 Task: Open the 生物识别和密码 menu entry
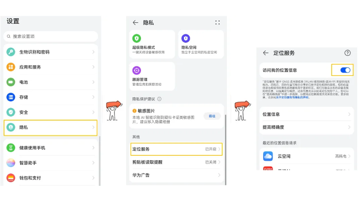point(51,52)
